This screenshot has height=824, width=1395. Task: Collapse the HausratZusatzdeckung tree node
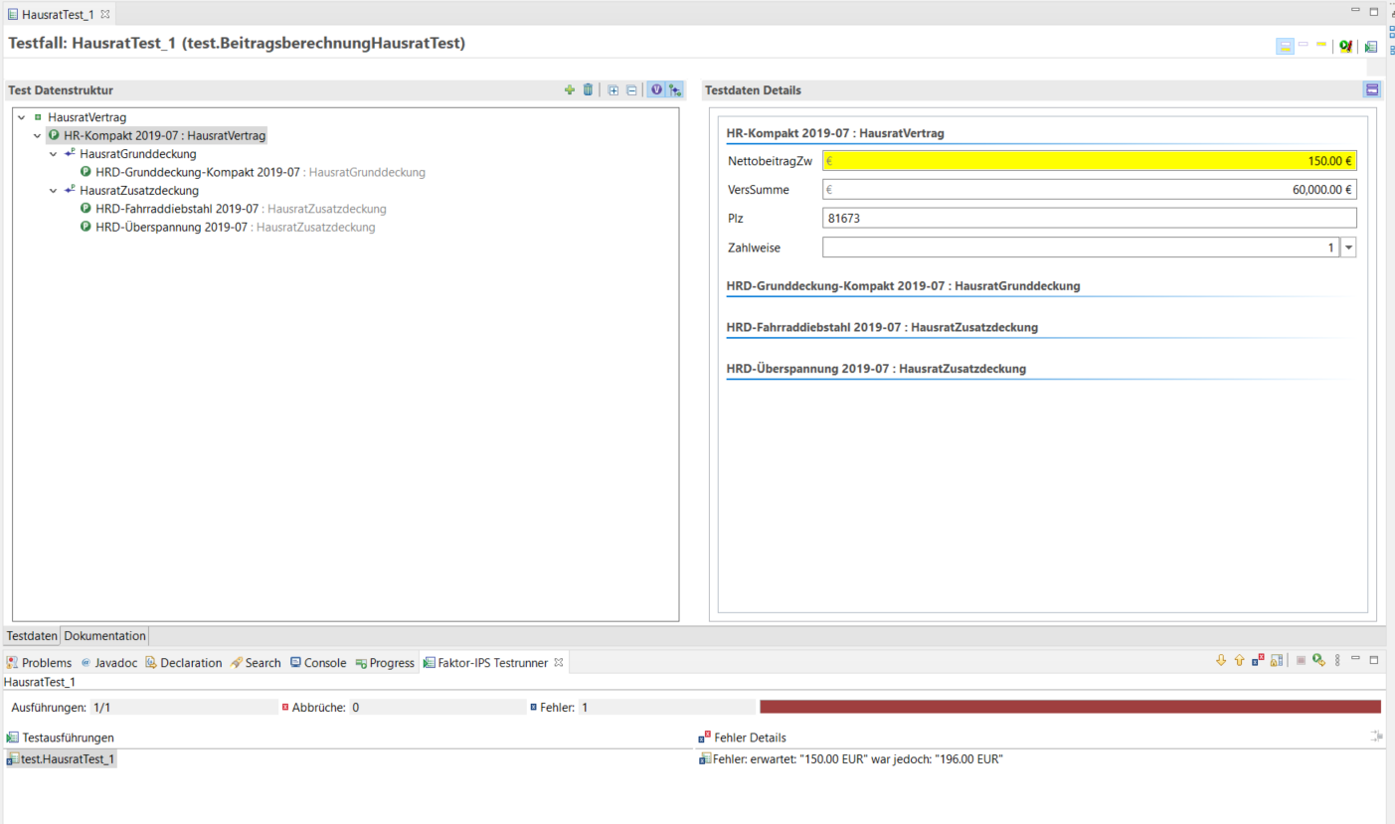tap(54, 191)
